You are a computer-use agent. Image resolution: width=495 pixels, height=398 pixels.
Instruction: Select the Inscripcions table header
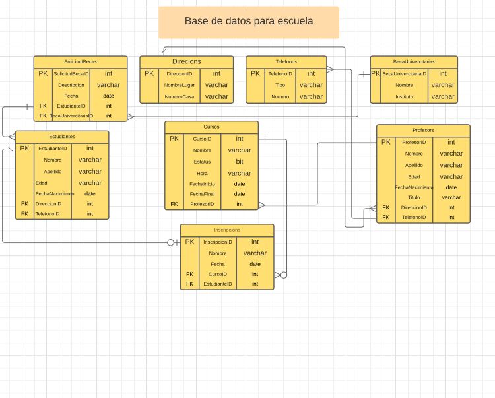point(227,230)
